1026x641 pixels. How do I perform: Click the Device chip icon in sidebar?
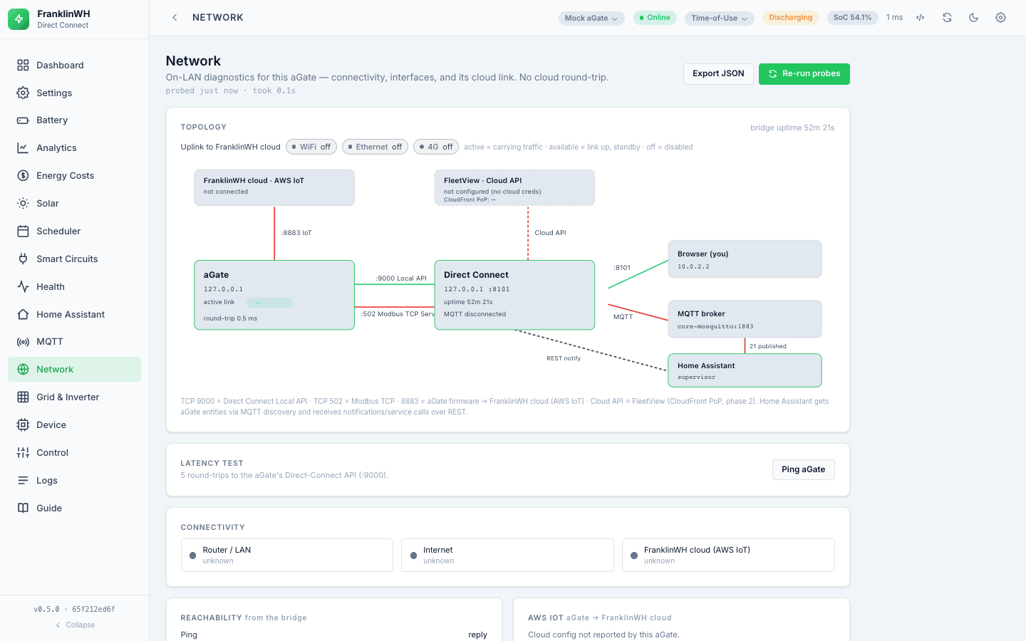pos(23,425)
